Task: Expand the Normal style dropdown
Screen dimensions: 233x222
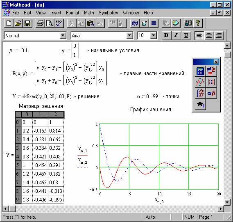Action: click(63, 35)
